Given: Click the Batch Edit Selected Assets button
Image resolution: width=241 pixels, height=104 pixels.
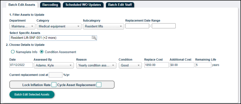Looking at the screenshot, I should [x=32, y=94].
